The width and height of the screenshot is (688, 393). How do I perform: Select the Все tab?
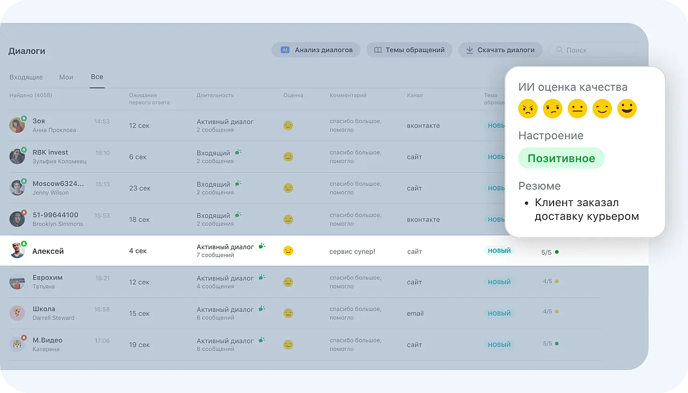(x=97, y=77)
